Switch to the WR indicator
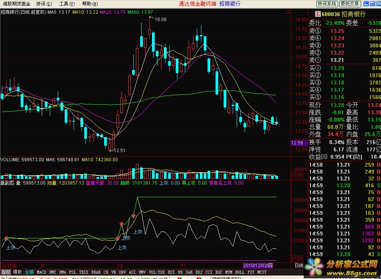Image resolution: width=381 pixels, height=279 pixels. 180,272
